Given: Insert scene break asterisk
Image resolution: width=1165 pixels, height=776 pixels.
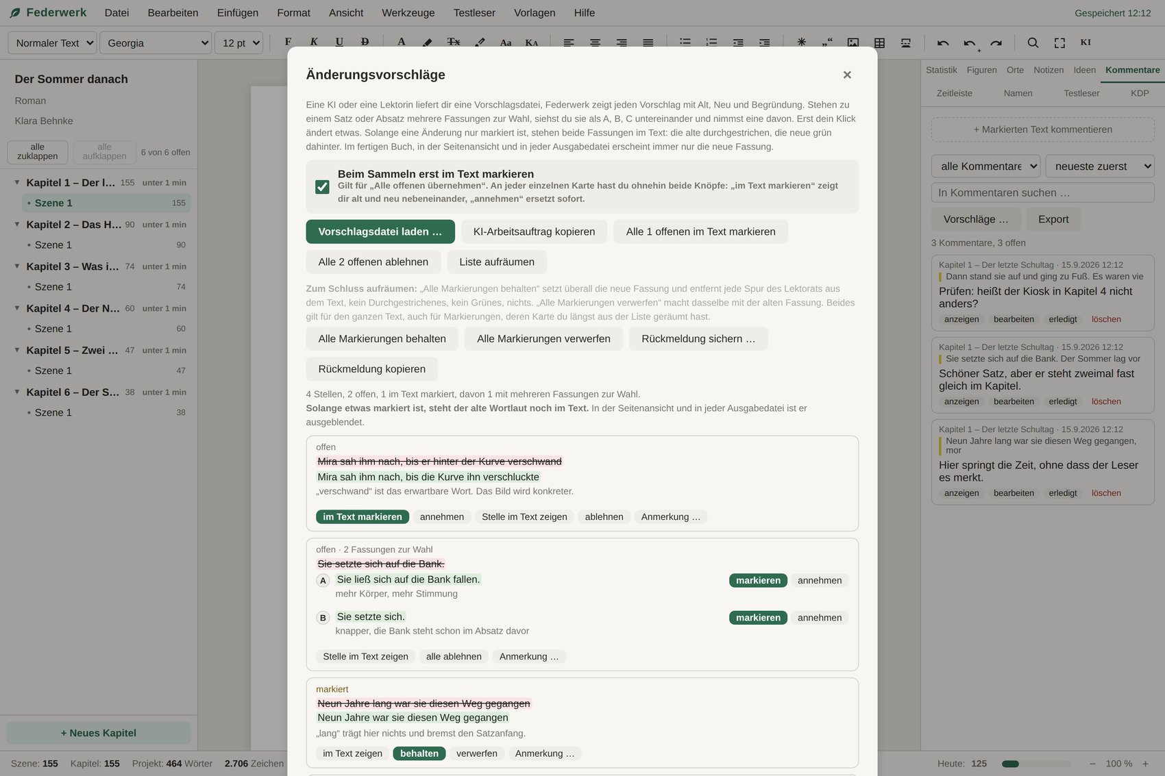Looking at the screenshot, I should tap(801, 42).
